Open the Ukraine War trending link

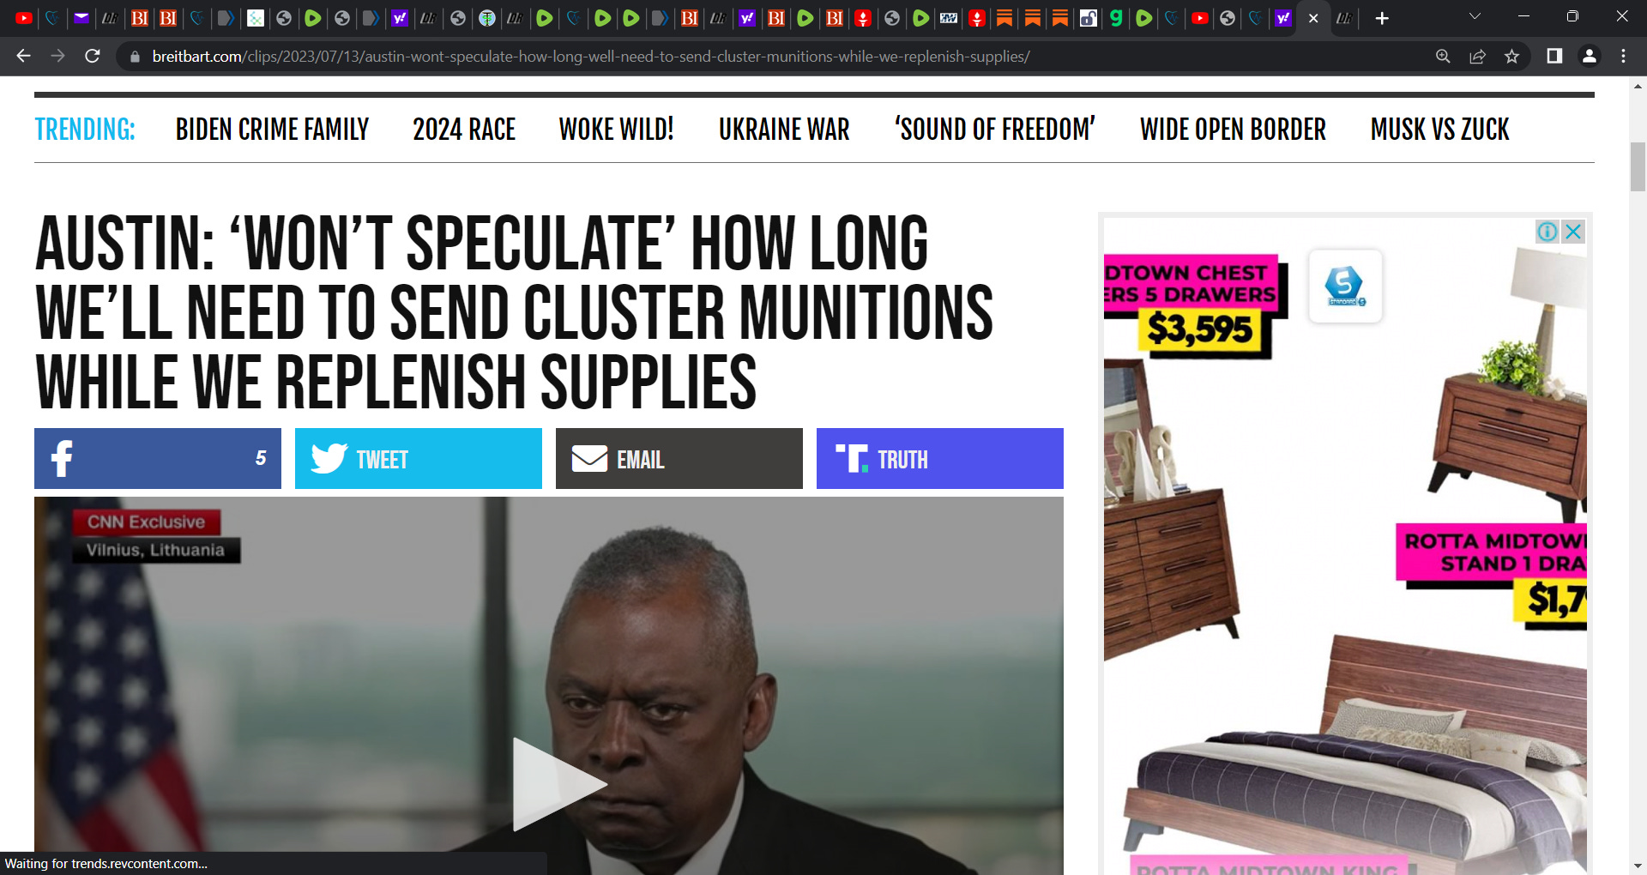(784, 130)
